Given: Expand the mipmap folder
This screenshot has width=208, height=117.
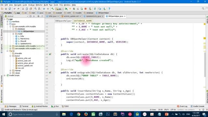Looking at the screenshot, I should (10, 71).
